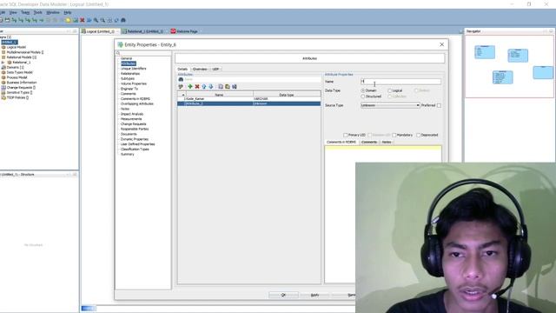Open the Help menu
This screenshot has width=556, height=313.
click(68, 12)
